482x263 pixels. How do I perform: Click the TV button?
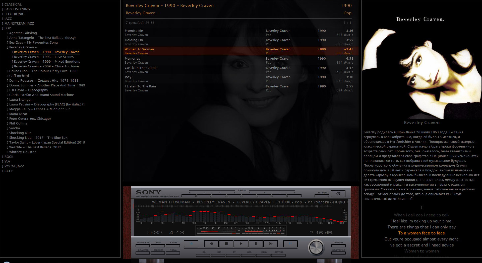click(x=233, y=255)
